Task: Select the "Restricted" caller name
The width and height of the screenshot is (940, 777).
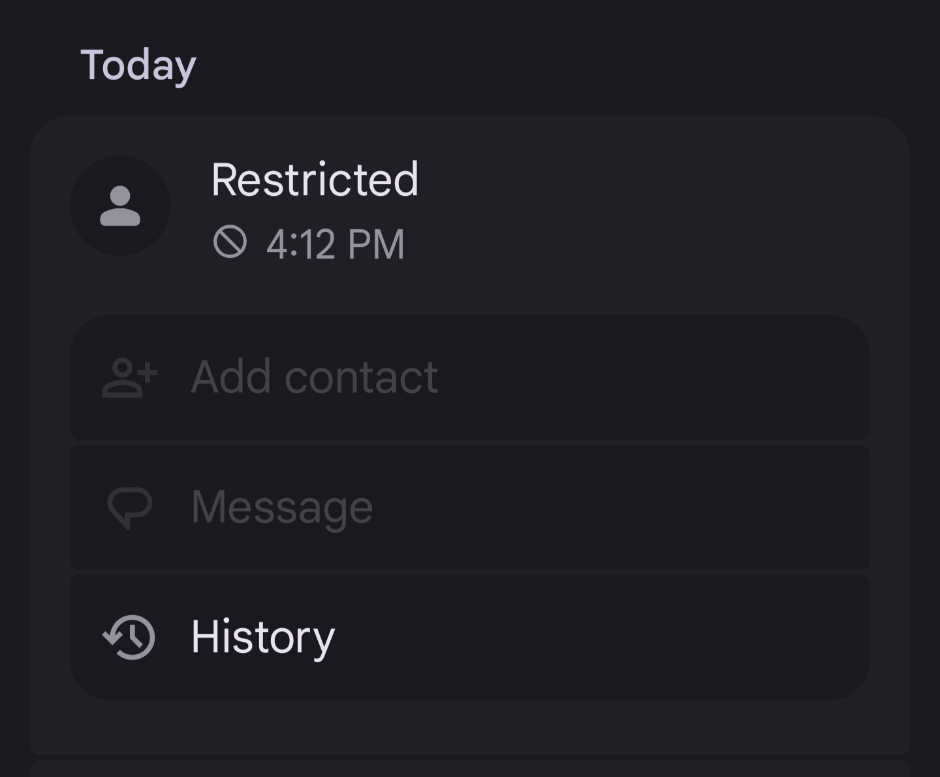Action: pyautogui.click(x=315, y=180)
